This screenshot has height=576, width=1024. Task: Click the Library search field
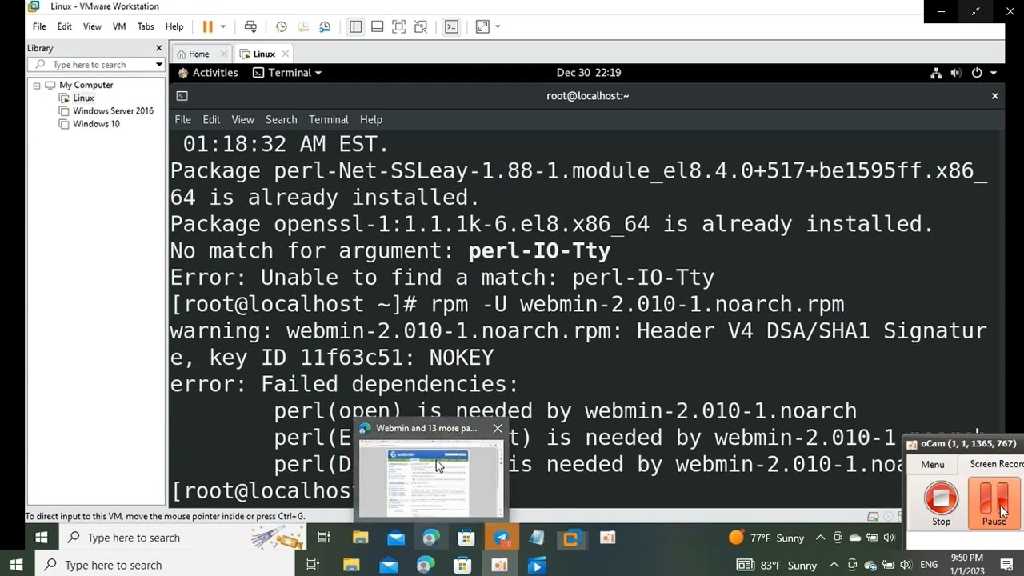pos(96,65)
